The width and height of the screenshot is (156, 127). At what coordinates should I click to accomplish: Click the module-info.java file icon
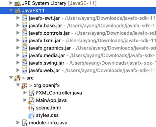[x=25, y=123]
